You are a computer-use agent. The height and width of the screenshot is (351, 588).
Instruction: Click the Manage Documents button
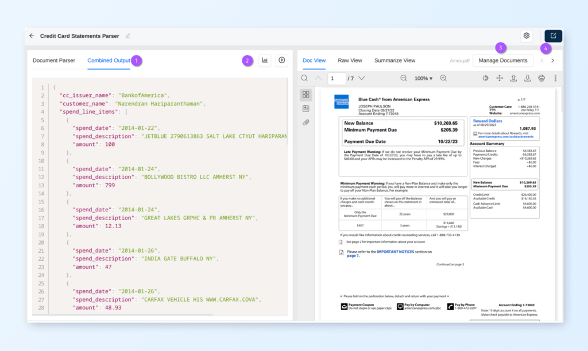pos(503,60)
